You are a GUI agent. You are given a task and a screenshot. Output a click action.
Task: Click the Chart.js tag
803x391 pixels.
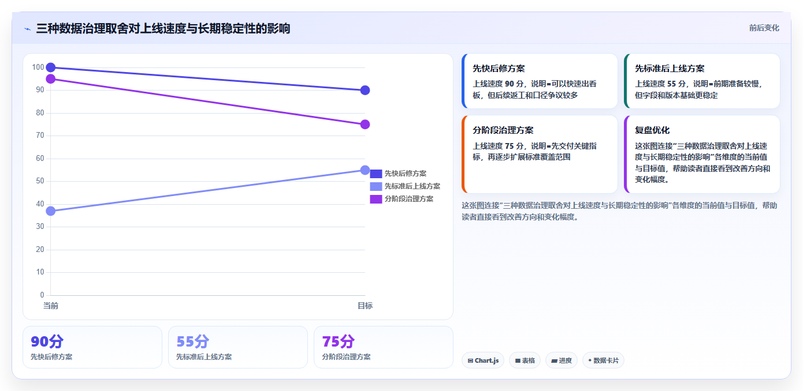[x=483, y=360]
